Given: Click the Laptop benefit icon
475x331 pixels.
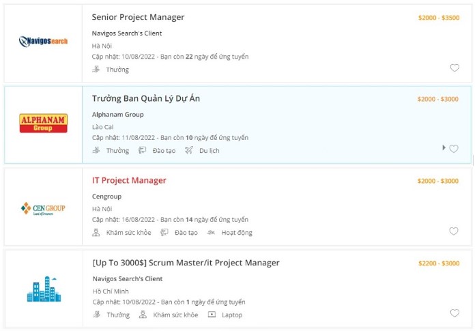Looking at the screenshot, I should pyautogui.click(x=212, y=315).
